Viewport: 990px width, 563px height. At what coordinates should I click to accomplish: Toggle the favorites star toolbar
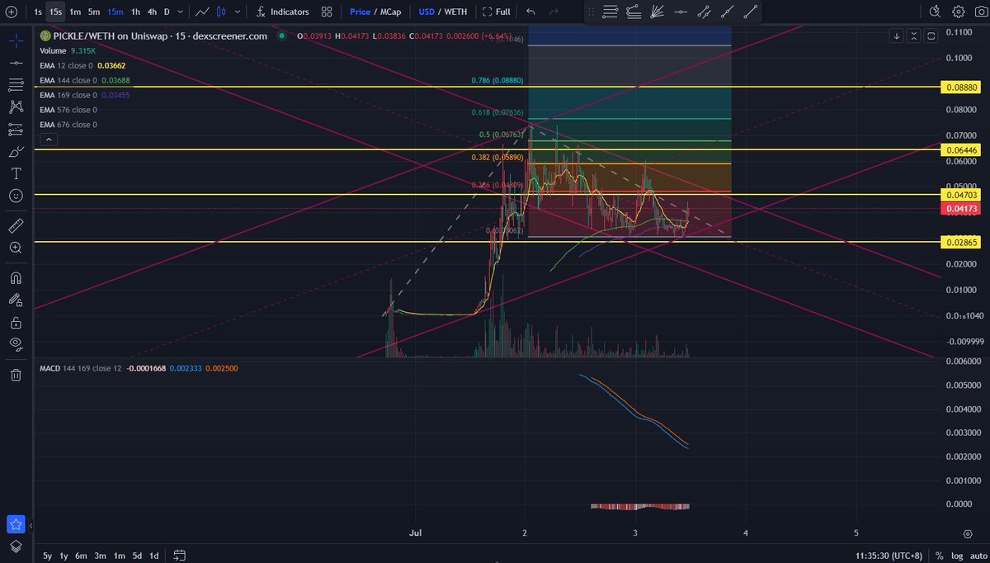coord(16,523)
